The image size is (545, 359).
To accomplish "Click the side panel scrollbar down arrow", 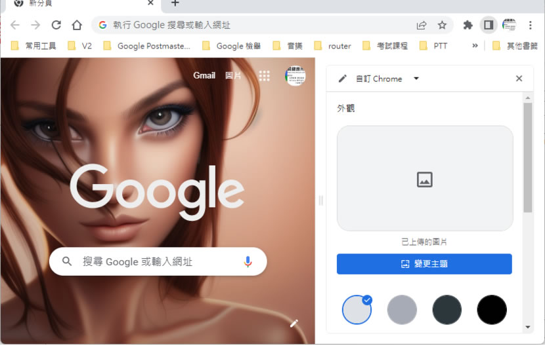I will tap(528, 327).
